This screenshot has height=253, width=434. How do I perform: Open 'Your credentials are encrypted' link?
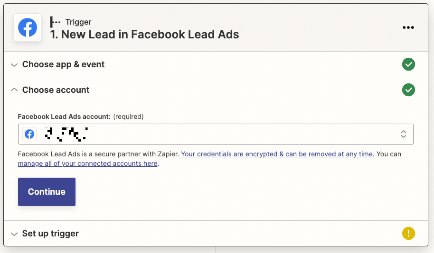[x=277, y=154]
